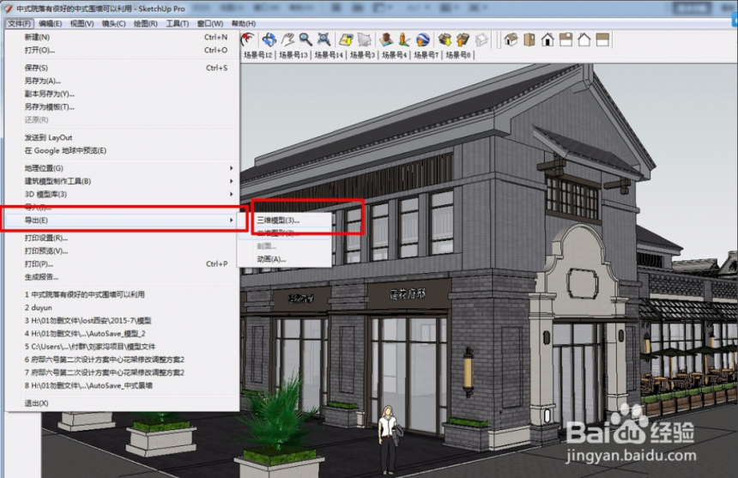Open the 镜头(C) menu
738x478 pixels.
click(x=113, y=23)
